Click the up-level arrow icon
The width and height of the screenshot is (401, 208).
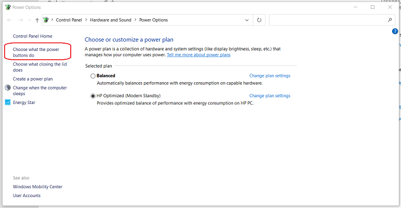[36, 20]
